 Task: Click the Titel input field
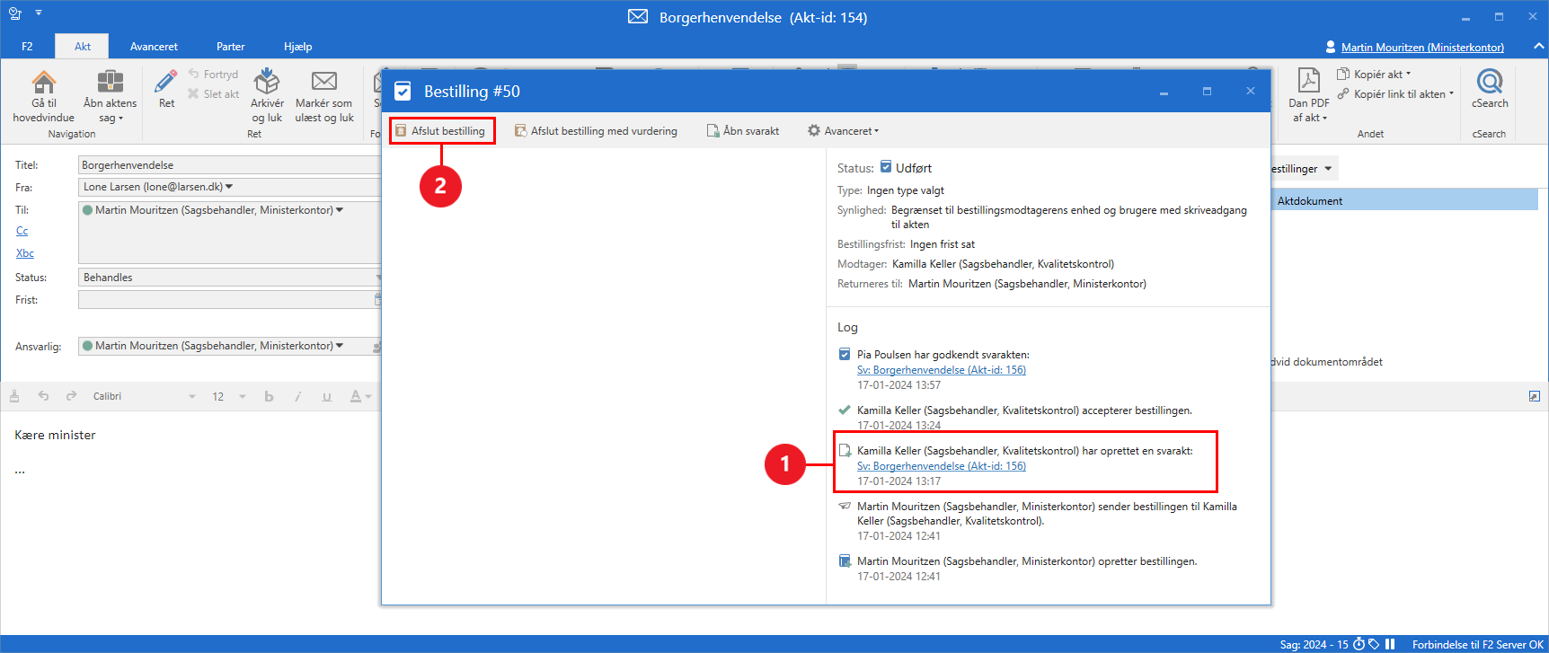pos(229,165)
